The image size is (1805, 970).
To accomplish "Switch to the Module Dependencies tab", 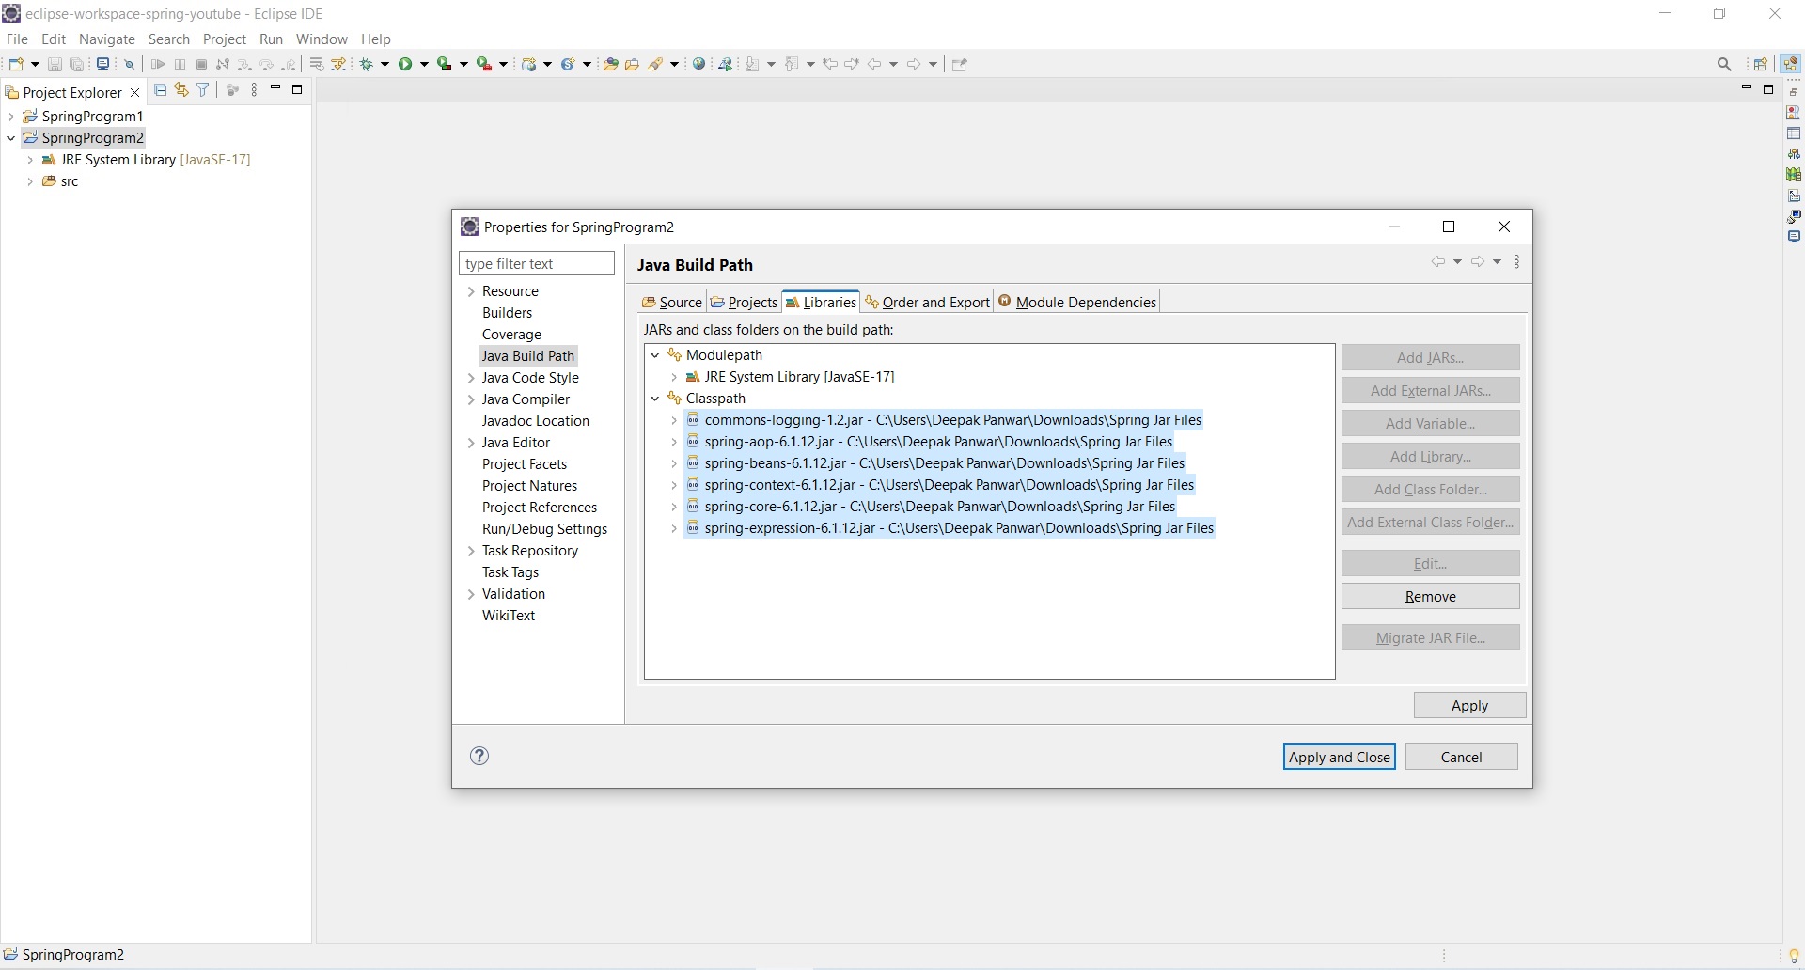I will pyautogui.click(x=1077, y=302).
